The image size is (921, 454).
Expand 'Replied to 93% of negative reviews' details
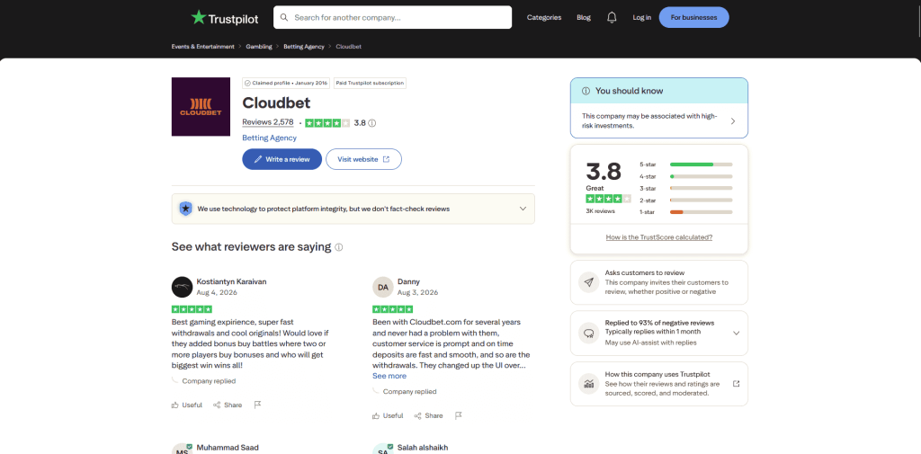(736, 333)
